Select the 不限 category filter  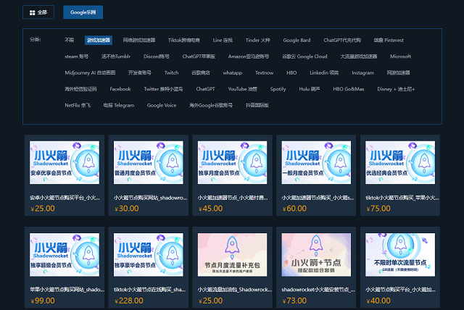pos(70,40)
